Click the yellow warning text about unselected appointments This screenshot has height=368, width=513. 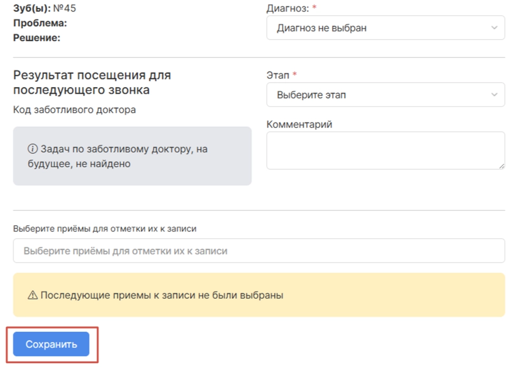[x=162, y=295]
